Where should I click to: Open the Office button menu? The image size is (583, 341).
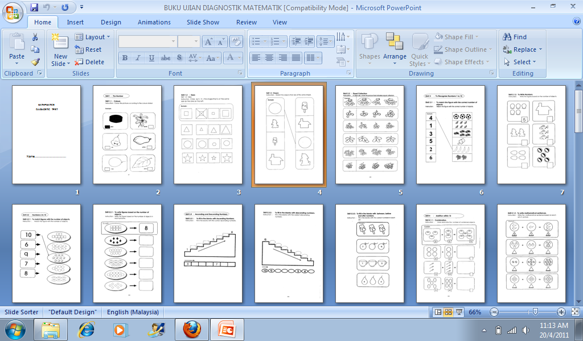[13, 13]
